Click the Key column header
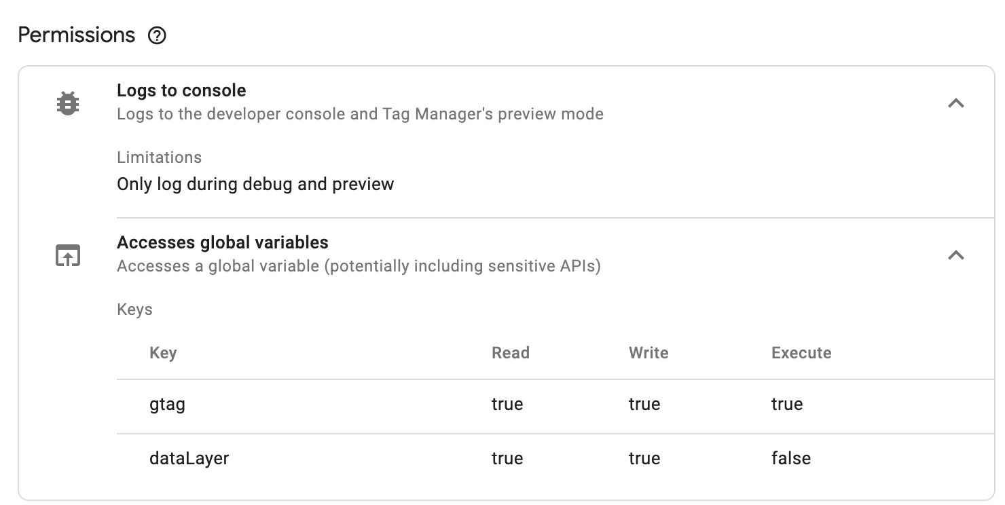 click(163, 353)
